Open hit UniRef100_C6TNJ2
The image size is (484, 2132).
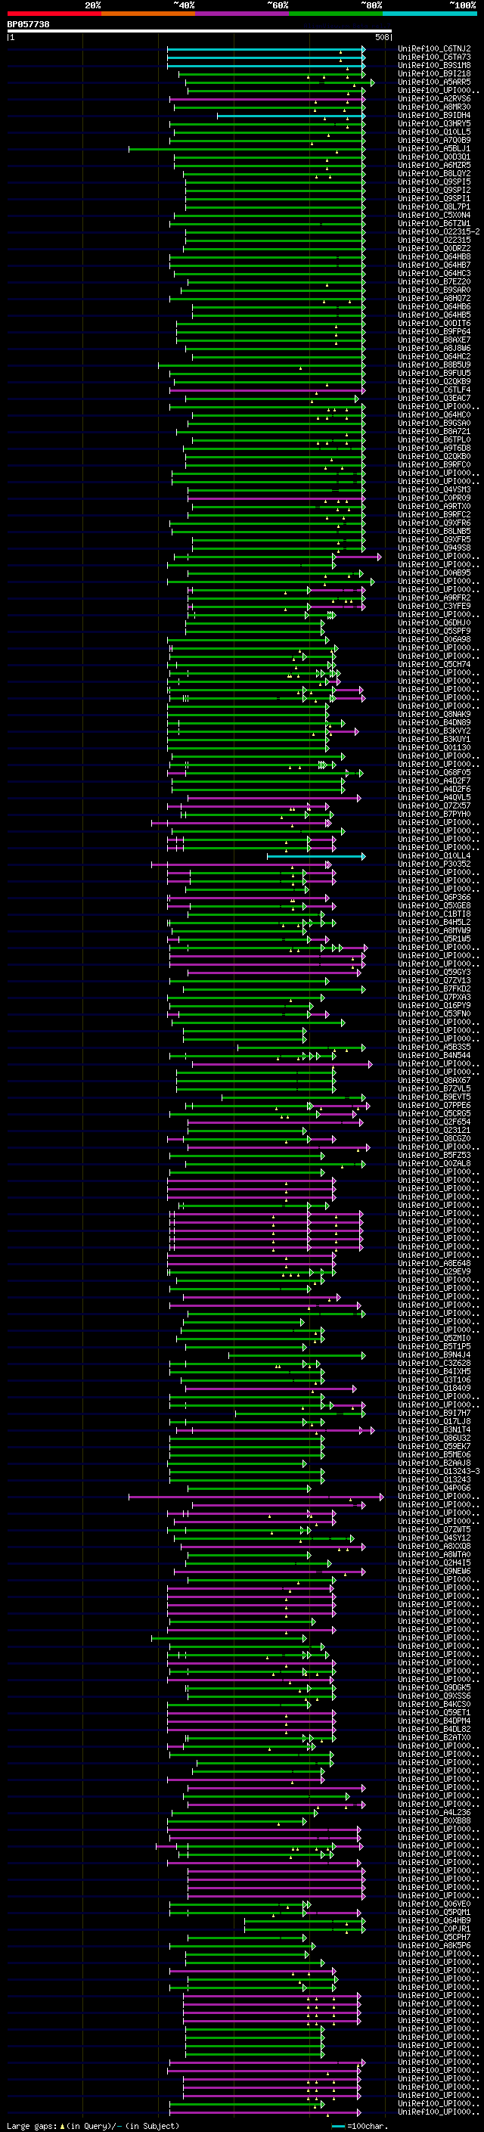point(434,49)
